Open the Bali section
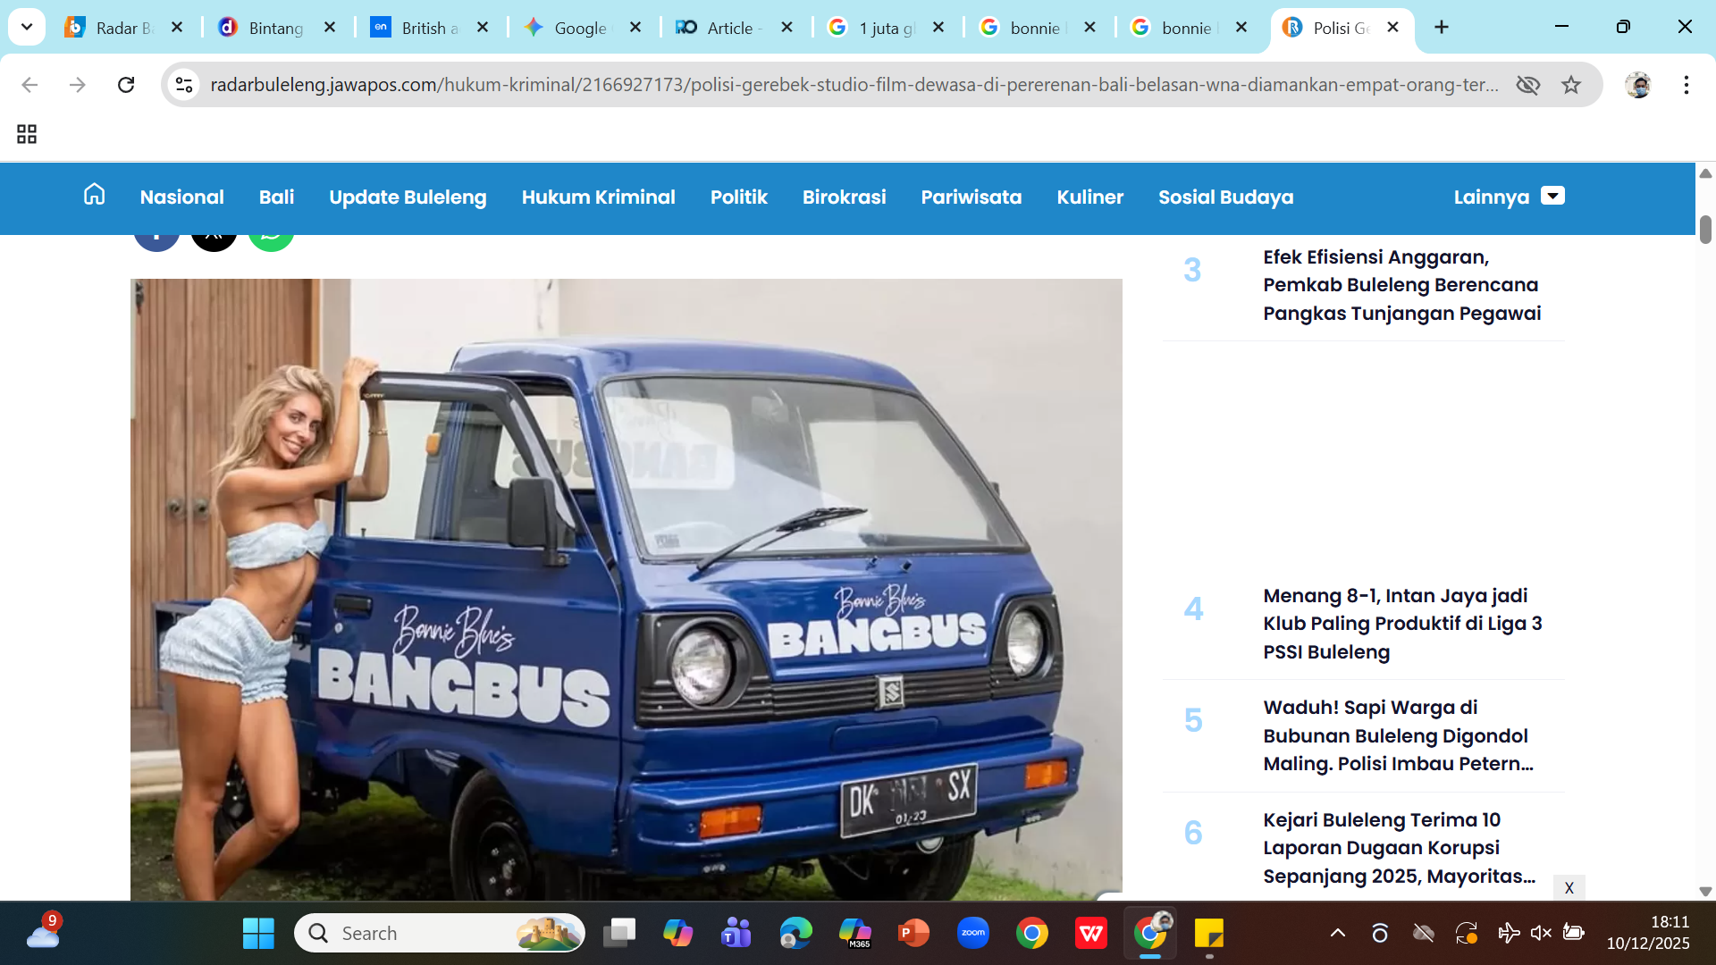The height and width of the screenshot is (965, 1716). (x=276, y=197)
